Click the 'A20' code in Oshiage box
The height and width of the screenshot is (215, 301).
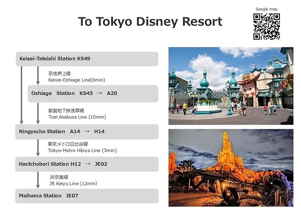click(x=112, y=93)
